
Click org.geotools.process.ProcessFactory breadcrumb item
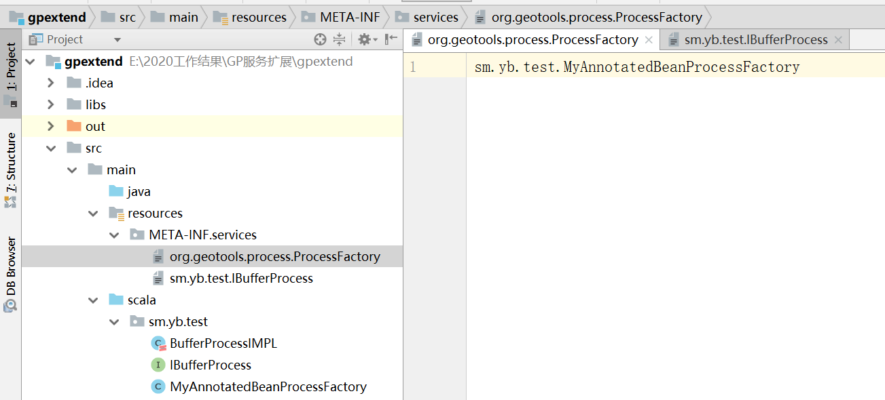pos(589,17)
